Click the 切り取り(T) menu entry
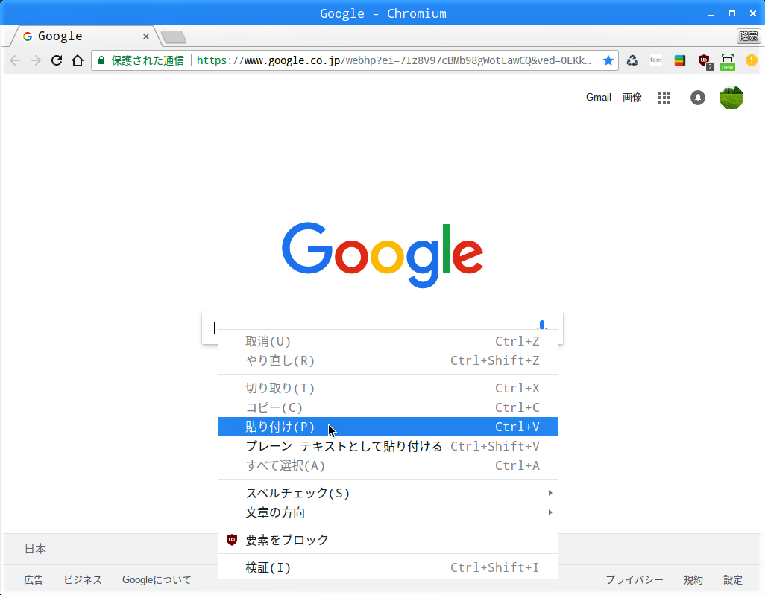Screen dimensions: 765x595 click(x=388, y=388)
